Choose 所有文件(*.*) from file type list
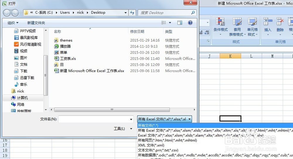 click(x=215, y=125)
